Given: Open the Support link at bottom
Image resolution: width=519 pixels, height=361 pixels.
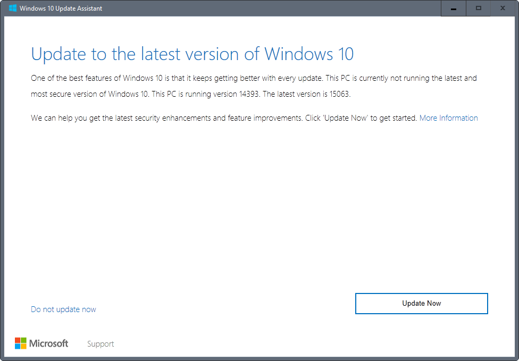Looking at the screenshot, I should coord(101,344).
